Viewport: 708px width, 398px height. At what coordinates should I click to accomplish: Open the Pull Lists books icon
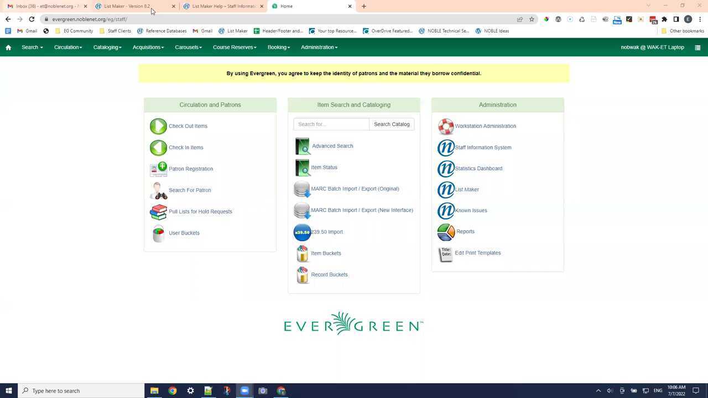point(158,212)
